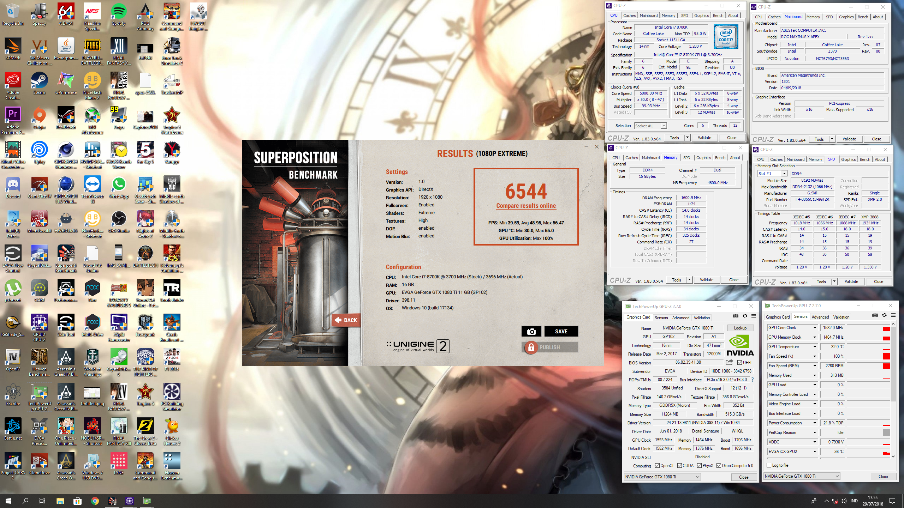Toggle the PhysX checkbox

point(699,466)
